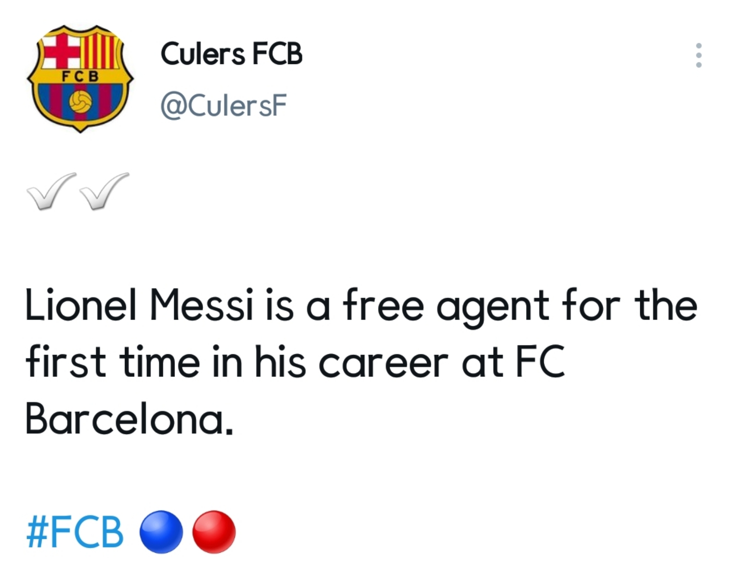Click the Culers FCB display name
Viewport: 740px width, 577px height.
231,54
